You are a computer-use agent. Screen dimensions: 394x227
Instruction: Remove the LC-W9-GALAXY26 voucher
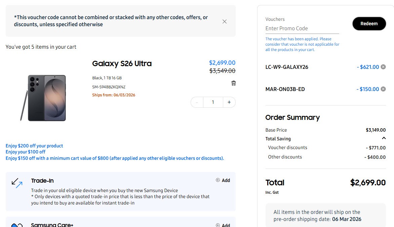point(383,67)
